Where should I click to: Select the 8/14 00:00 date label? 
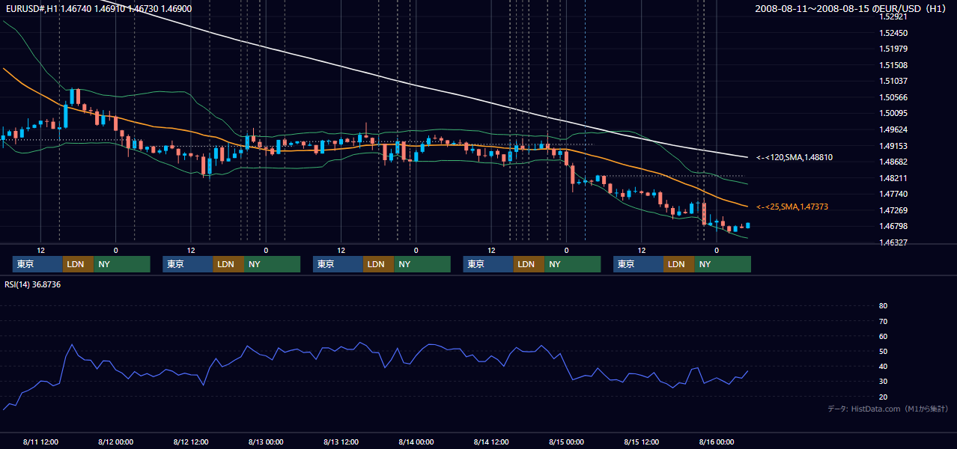coord(416,442)
